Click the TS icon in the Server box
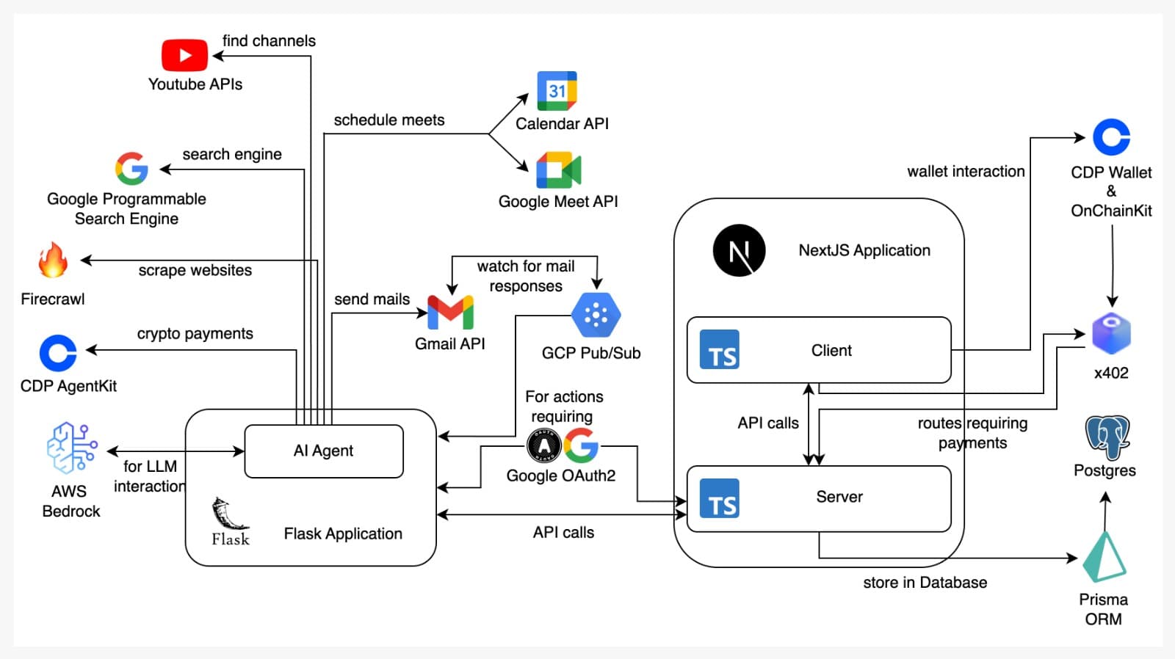 coord(720,498)
